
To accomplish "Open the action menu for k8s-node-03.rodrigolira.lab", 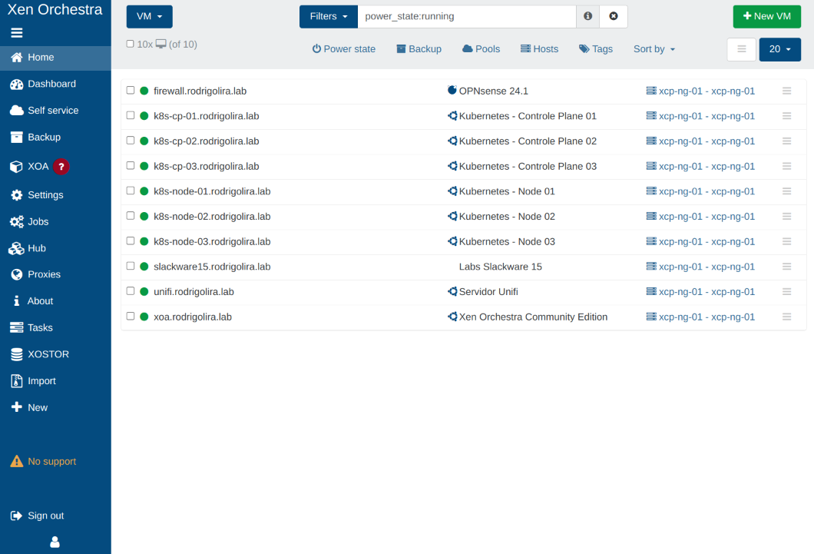I will point(786,241).
